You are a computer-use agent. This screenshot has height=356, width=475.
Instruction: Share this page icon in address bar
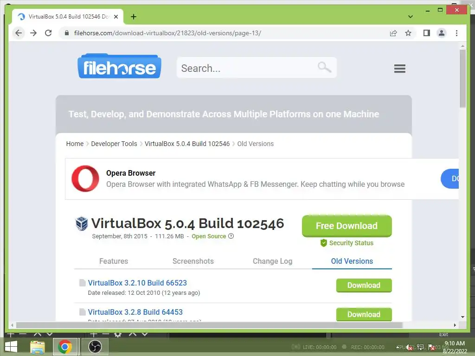(393, 33)
